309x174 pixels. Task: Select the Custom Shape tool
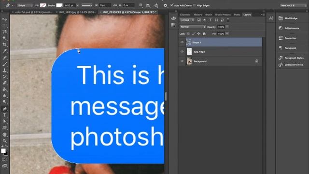click(4, 128)
